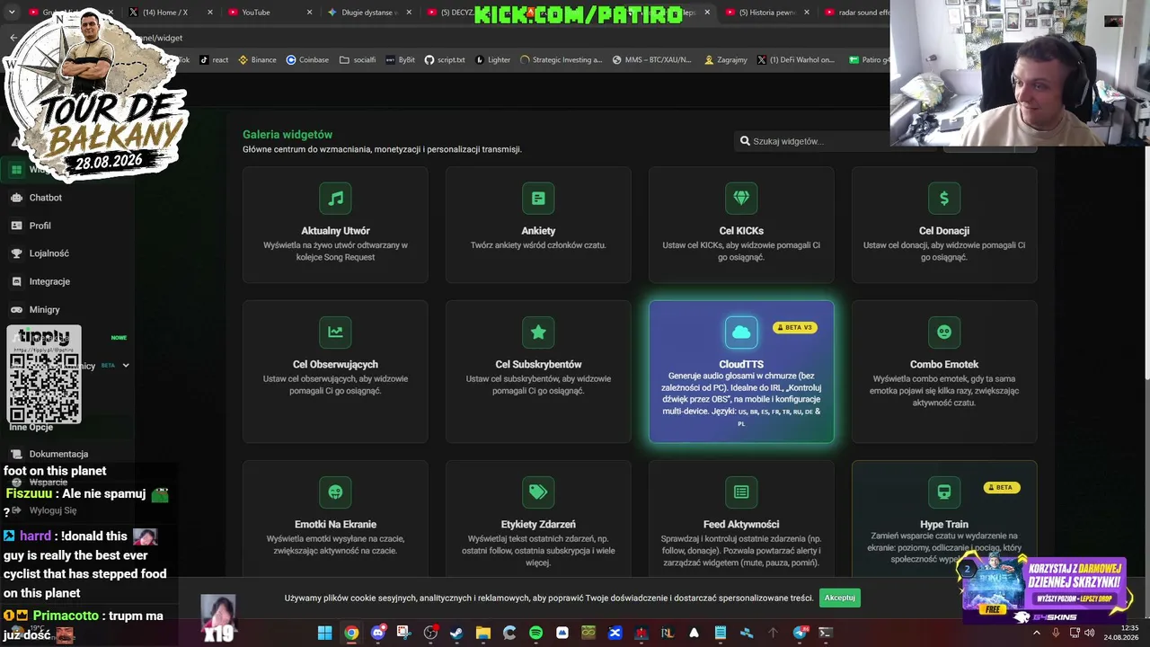Image resolution: width=1150 pixels, height=647 pixels.
Task: Select the Cel Subskrybentów star icon
Action: click(538, 332)
